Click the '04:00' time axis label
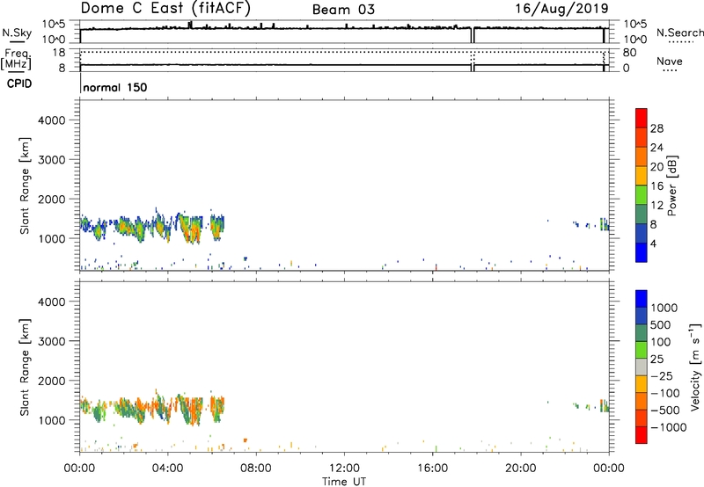Image resolution: width=704 pixels, height=487 pixels. 167,469
